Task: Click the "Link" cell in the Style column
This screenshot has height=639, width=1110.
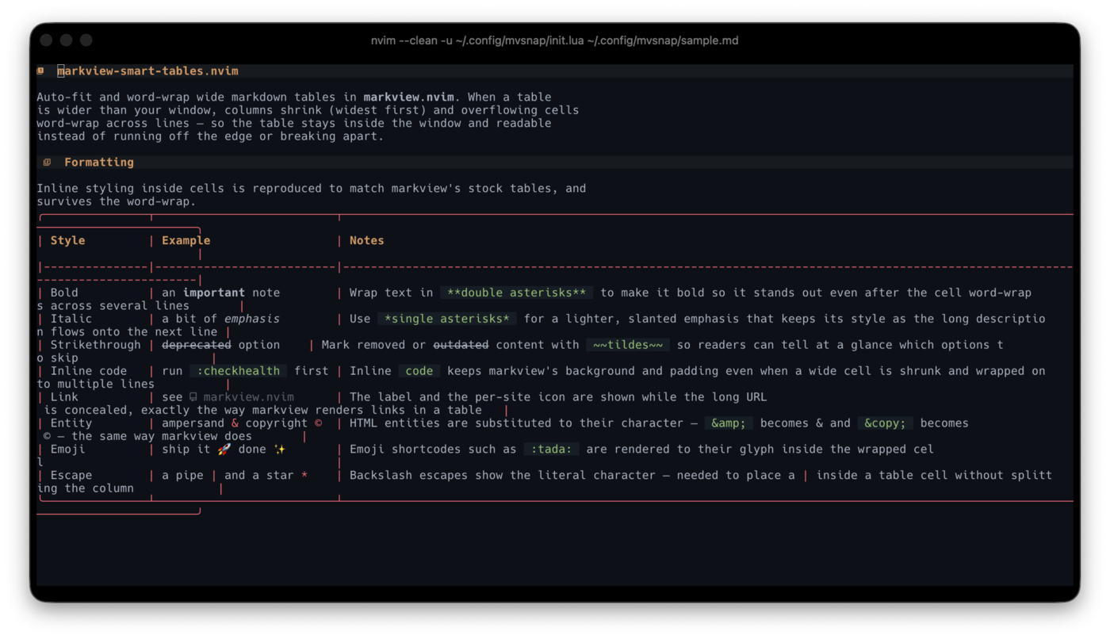Action: [x=64, y=397]
